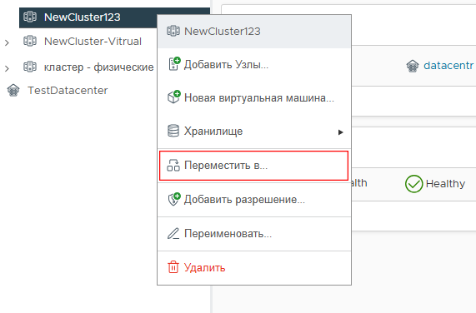Click the Переименовать pencil icon
The width and height of the screenshot is (476, 313).
click(173, 234)
